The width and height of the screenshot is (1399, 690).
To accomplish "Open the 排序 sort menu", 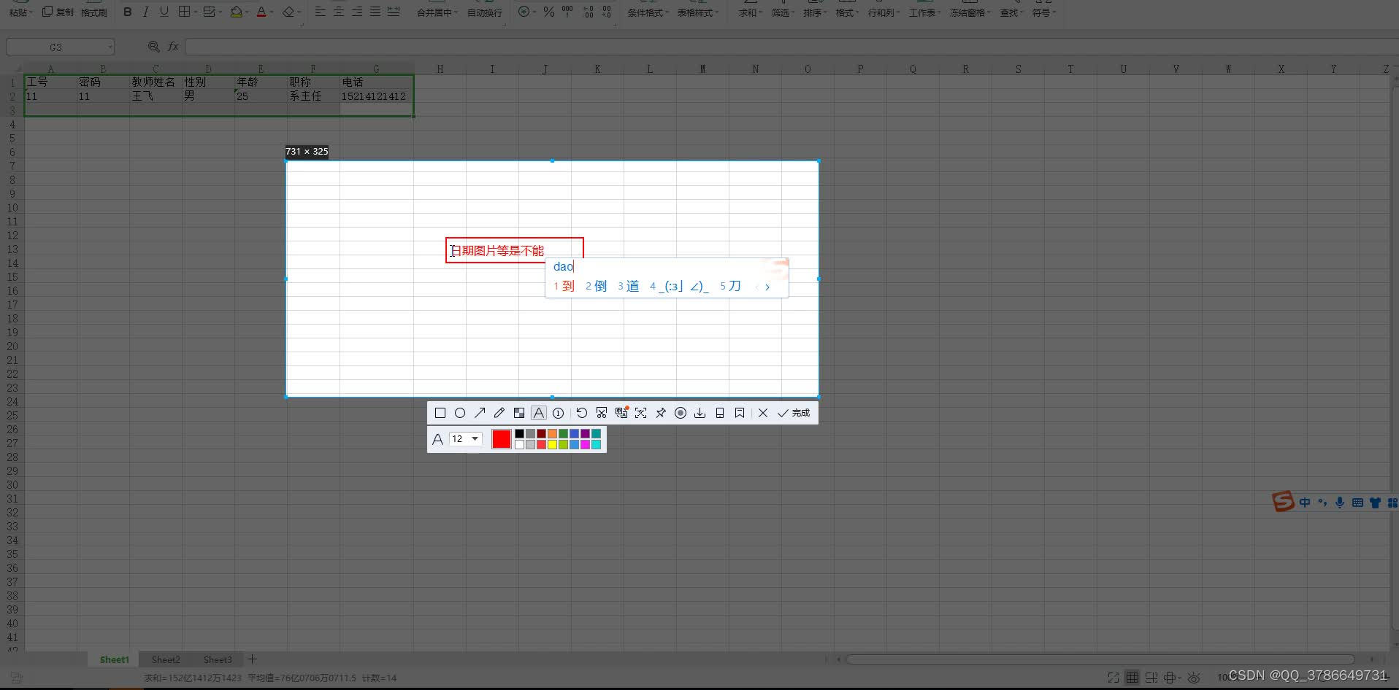I will click(815, 12).
